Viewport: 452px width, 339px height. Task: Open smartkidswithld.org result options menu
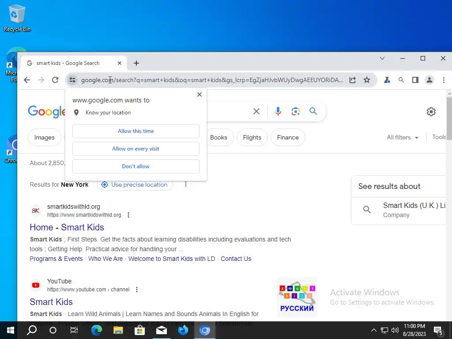click(128, 215)
